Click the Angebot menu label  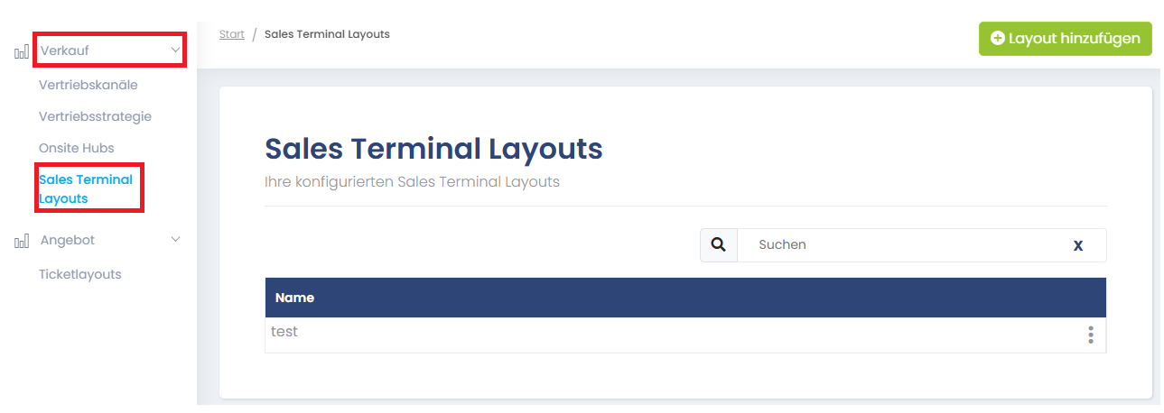68,240
